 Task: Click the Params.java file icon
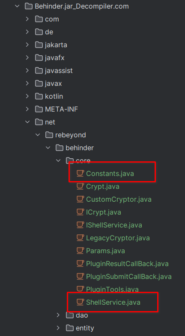click(x=80, y=251)
